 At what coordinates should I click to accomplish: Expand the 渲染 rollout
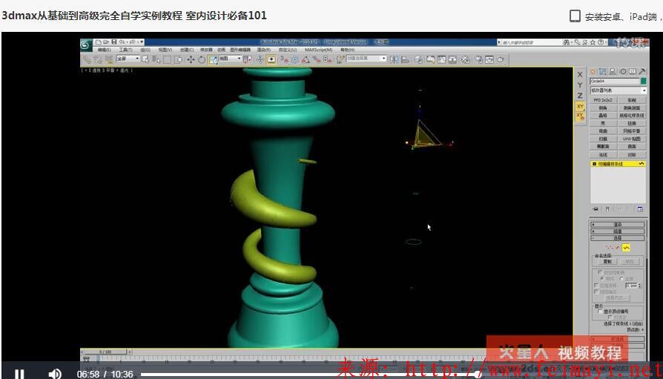pyautogui.click(x=618, y=224)
